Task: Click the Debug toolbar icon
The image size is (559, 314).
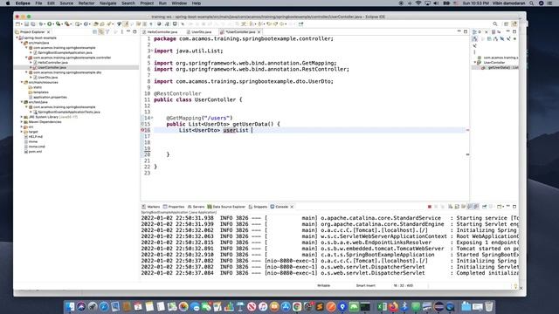Action: [x=41, y=24]
